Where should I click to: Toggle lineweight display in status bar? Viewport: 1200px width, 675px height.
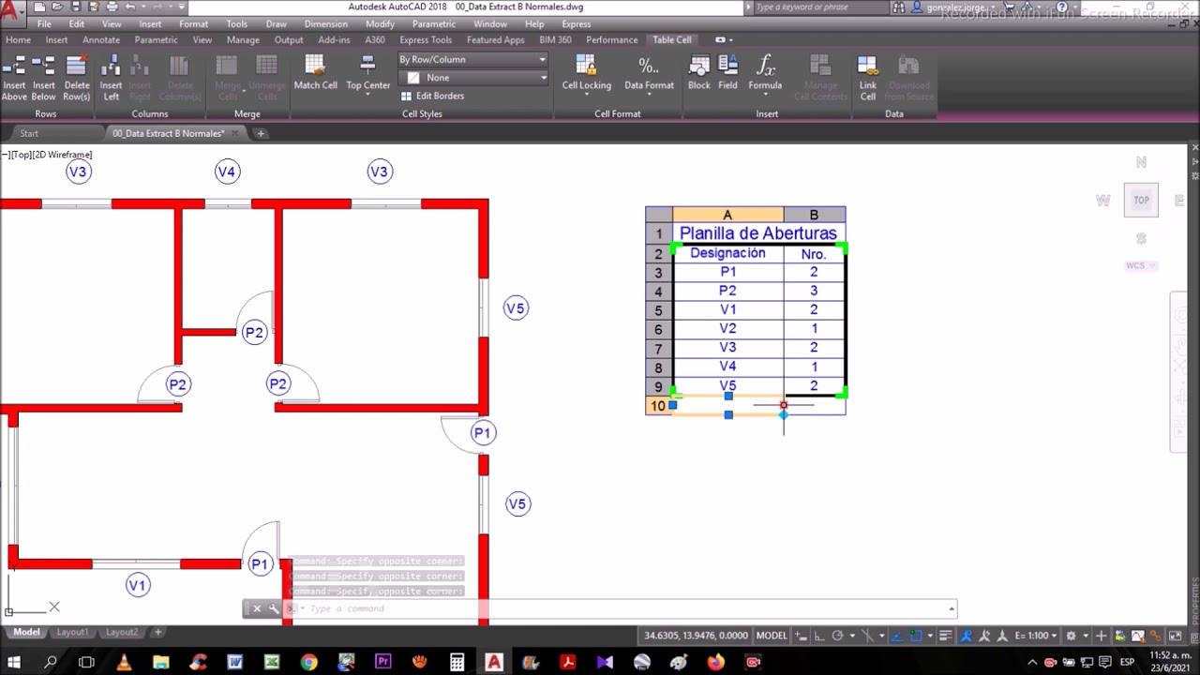947,636
